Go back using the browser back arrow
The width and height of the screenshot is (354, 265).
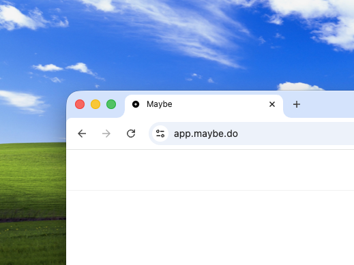click(x=82, y=134)
